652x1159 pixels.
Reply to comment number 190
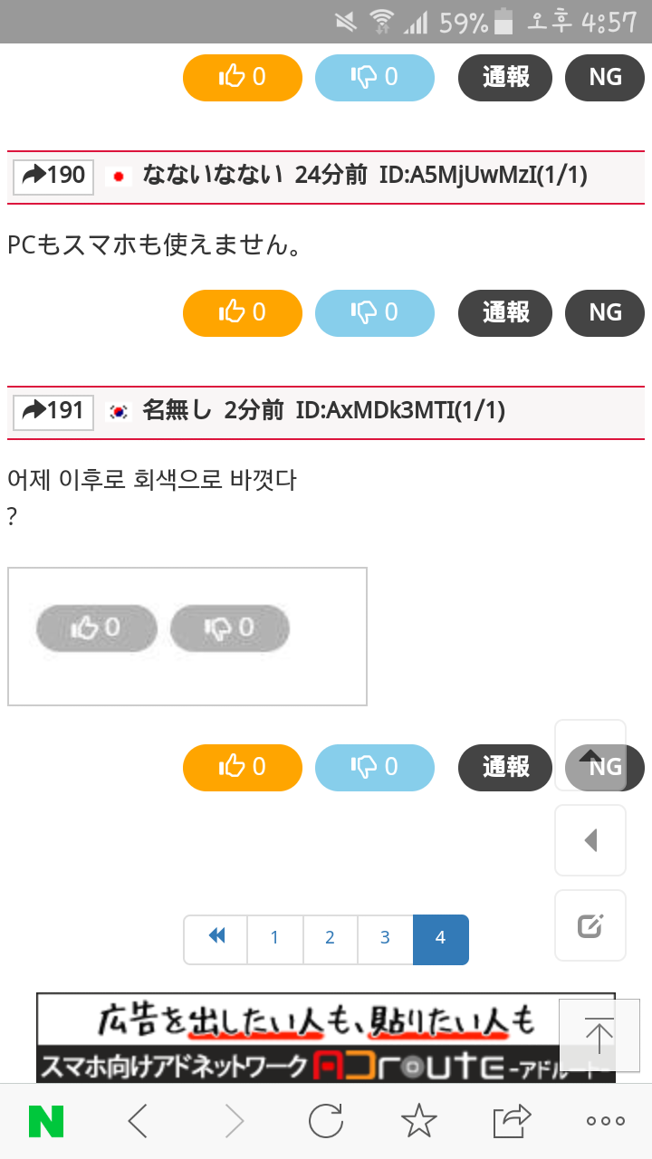point(53,175)
